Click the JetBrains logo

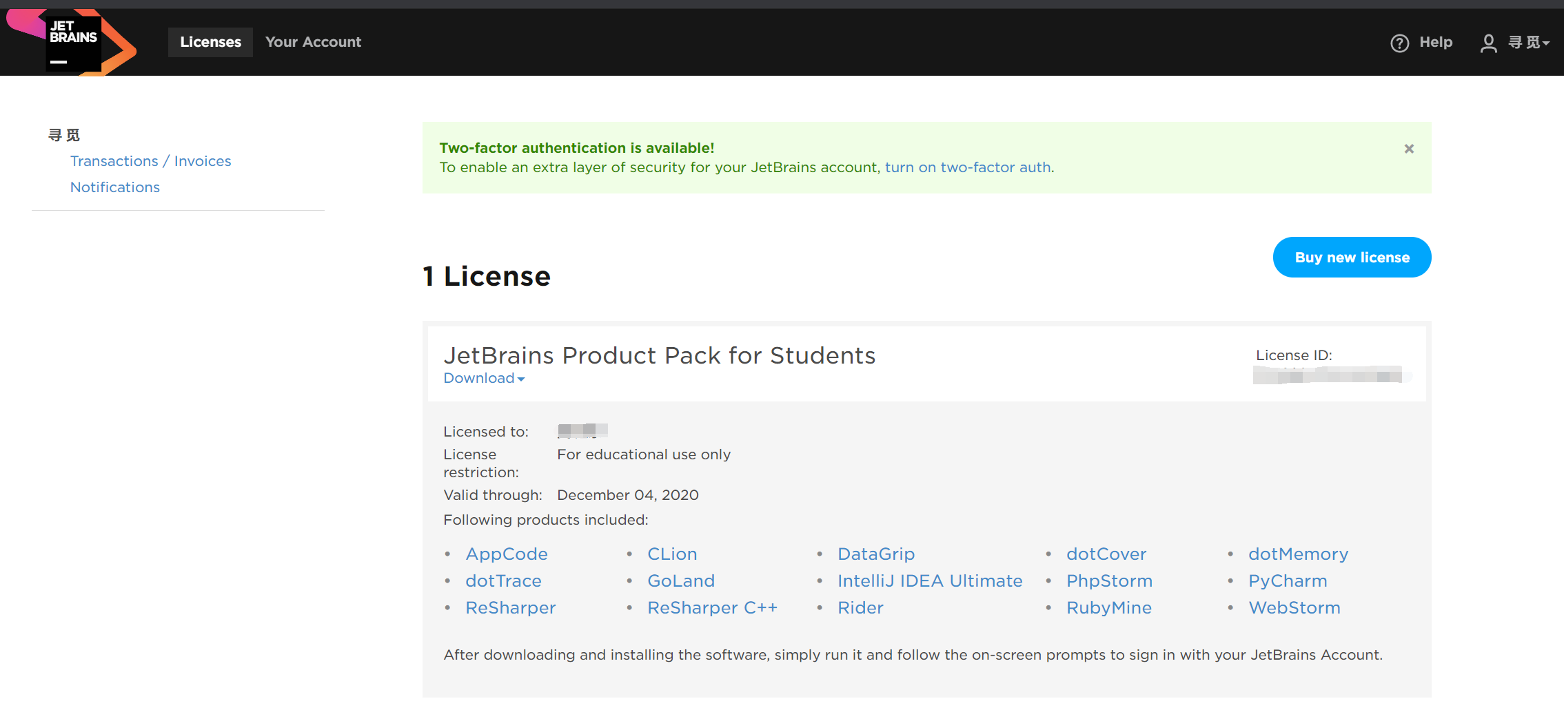(71, 42)
